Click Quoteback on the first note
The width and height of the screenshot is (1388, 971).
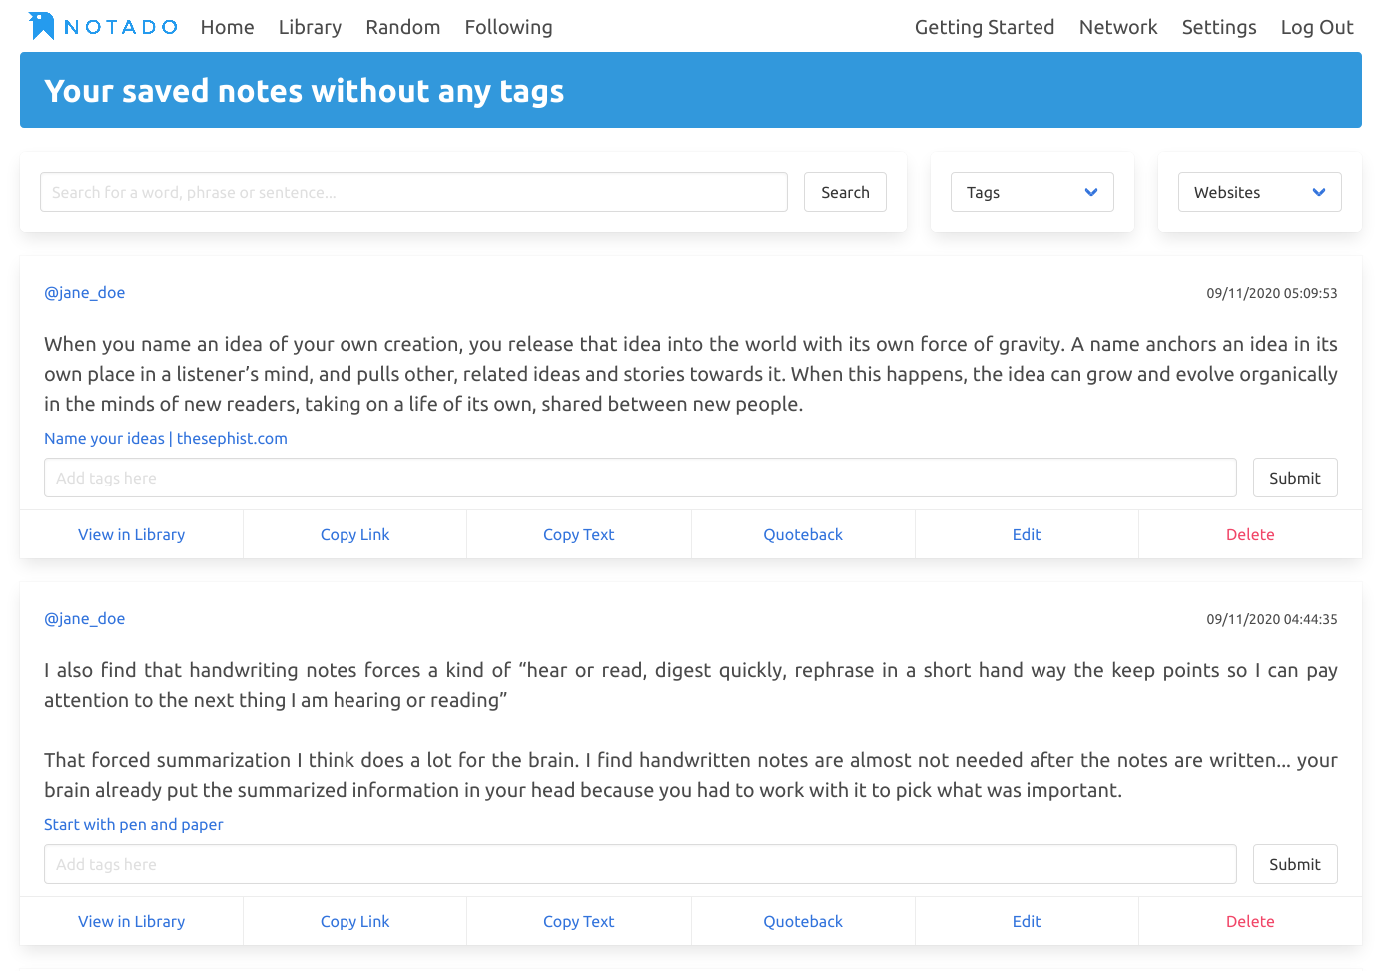(803, 534)
